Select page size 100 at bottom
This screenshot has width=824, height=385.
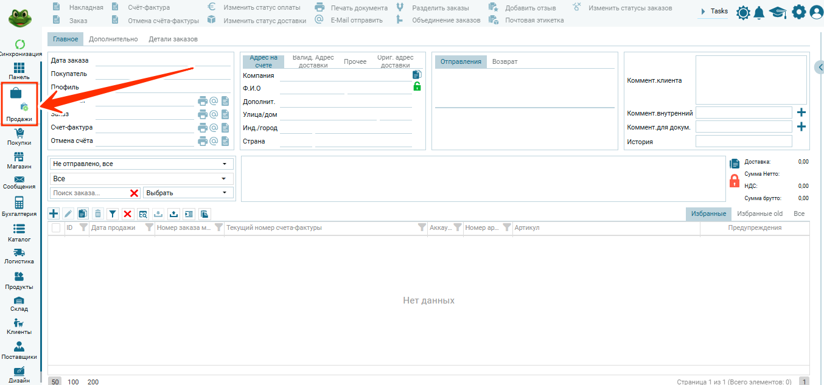(73, 381)
